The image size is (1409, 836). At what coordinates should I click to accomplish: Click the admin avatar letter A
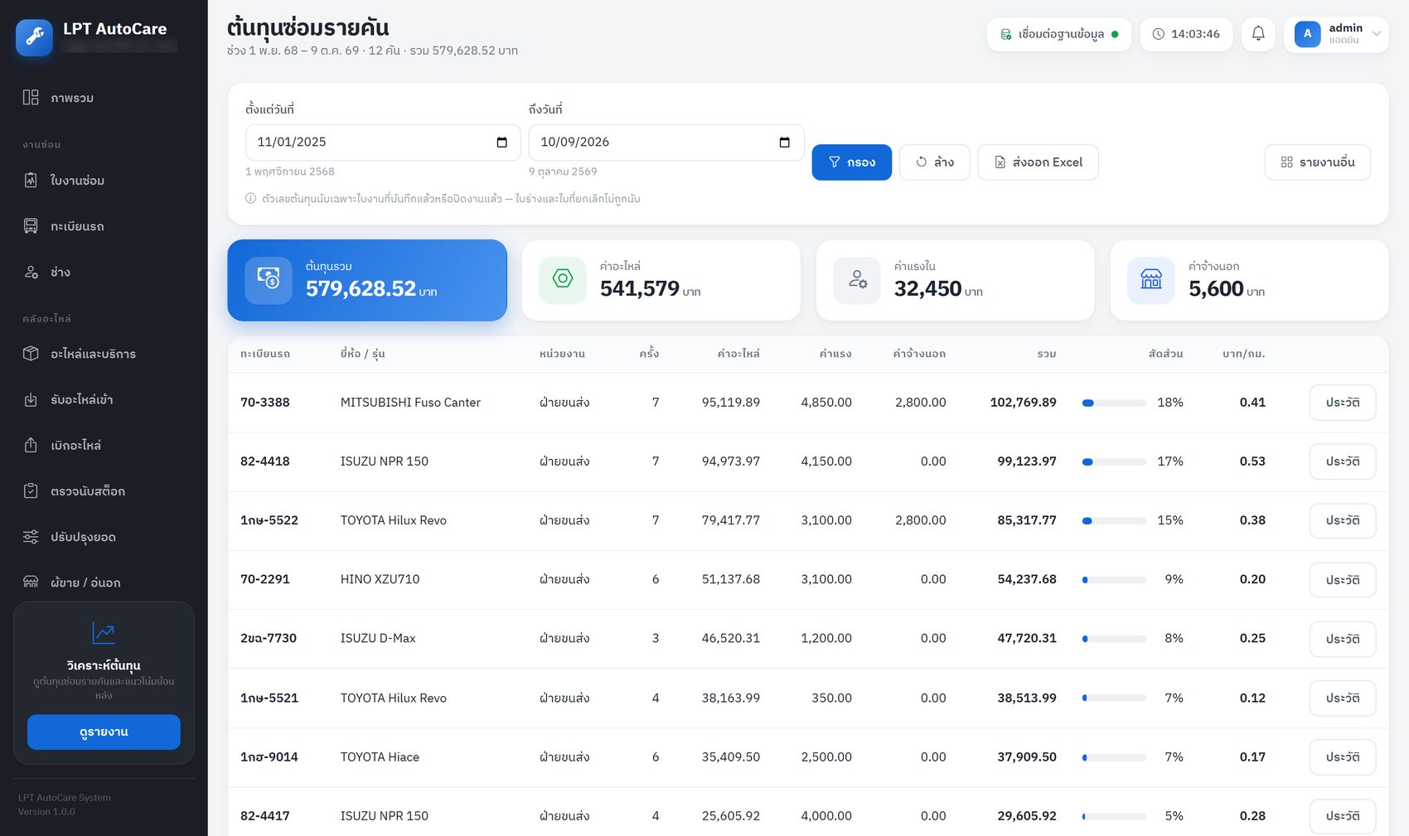click(x=1307, y=34)
